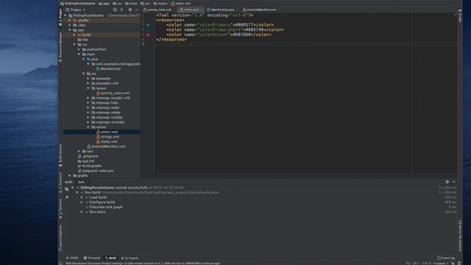Select strings.xml in the values folder

107,137
